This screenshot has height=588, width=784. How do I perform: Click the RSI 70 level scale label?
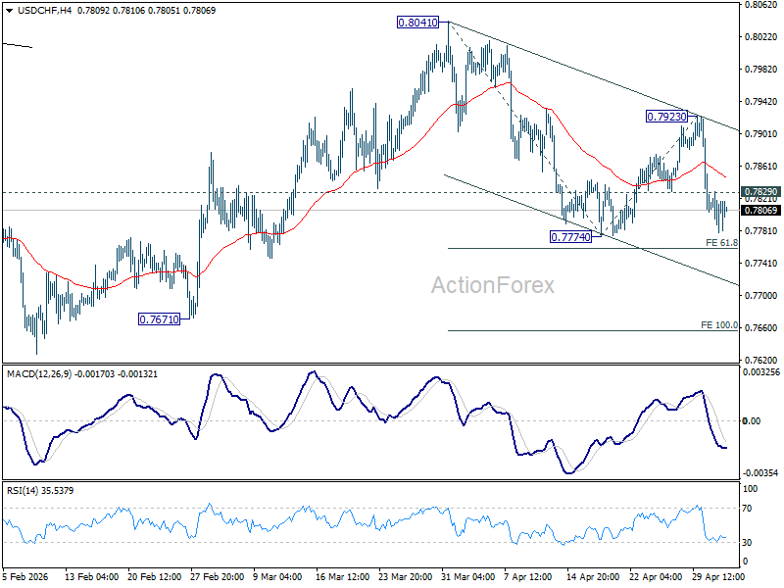(x=747, y=509)
